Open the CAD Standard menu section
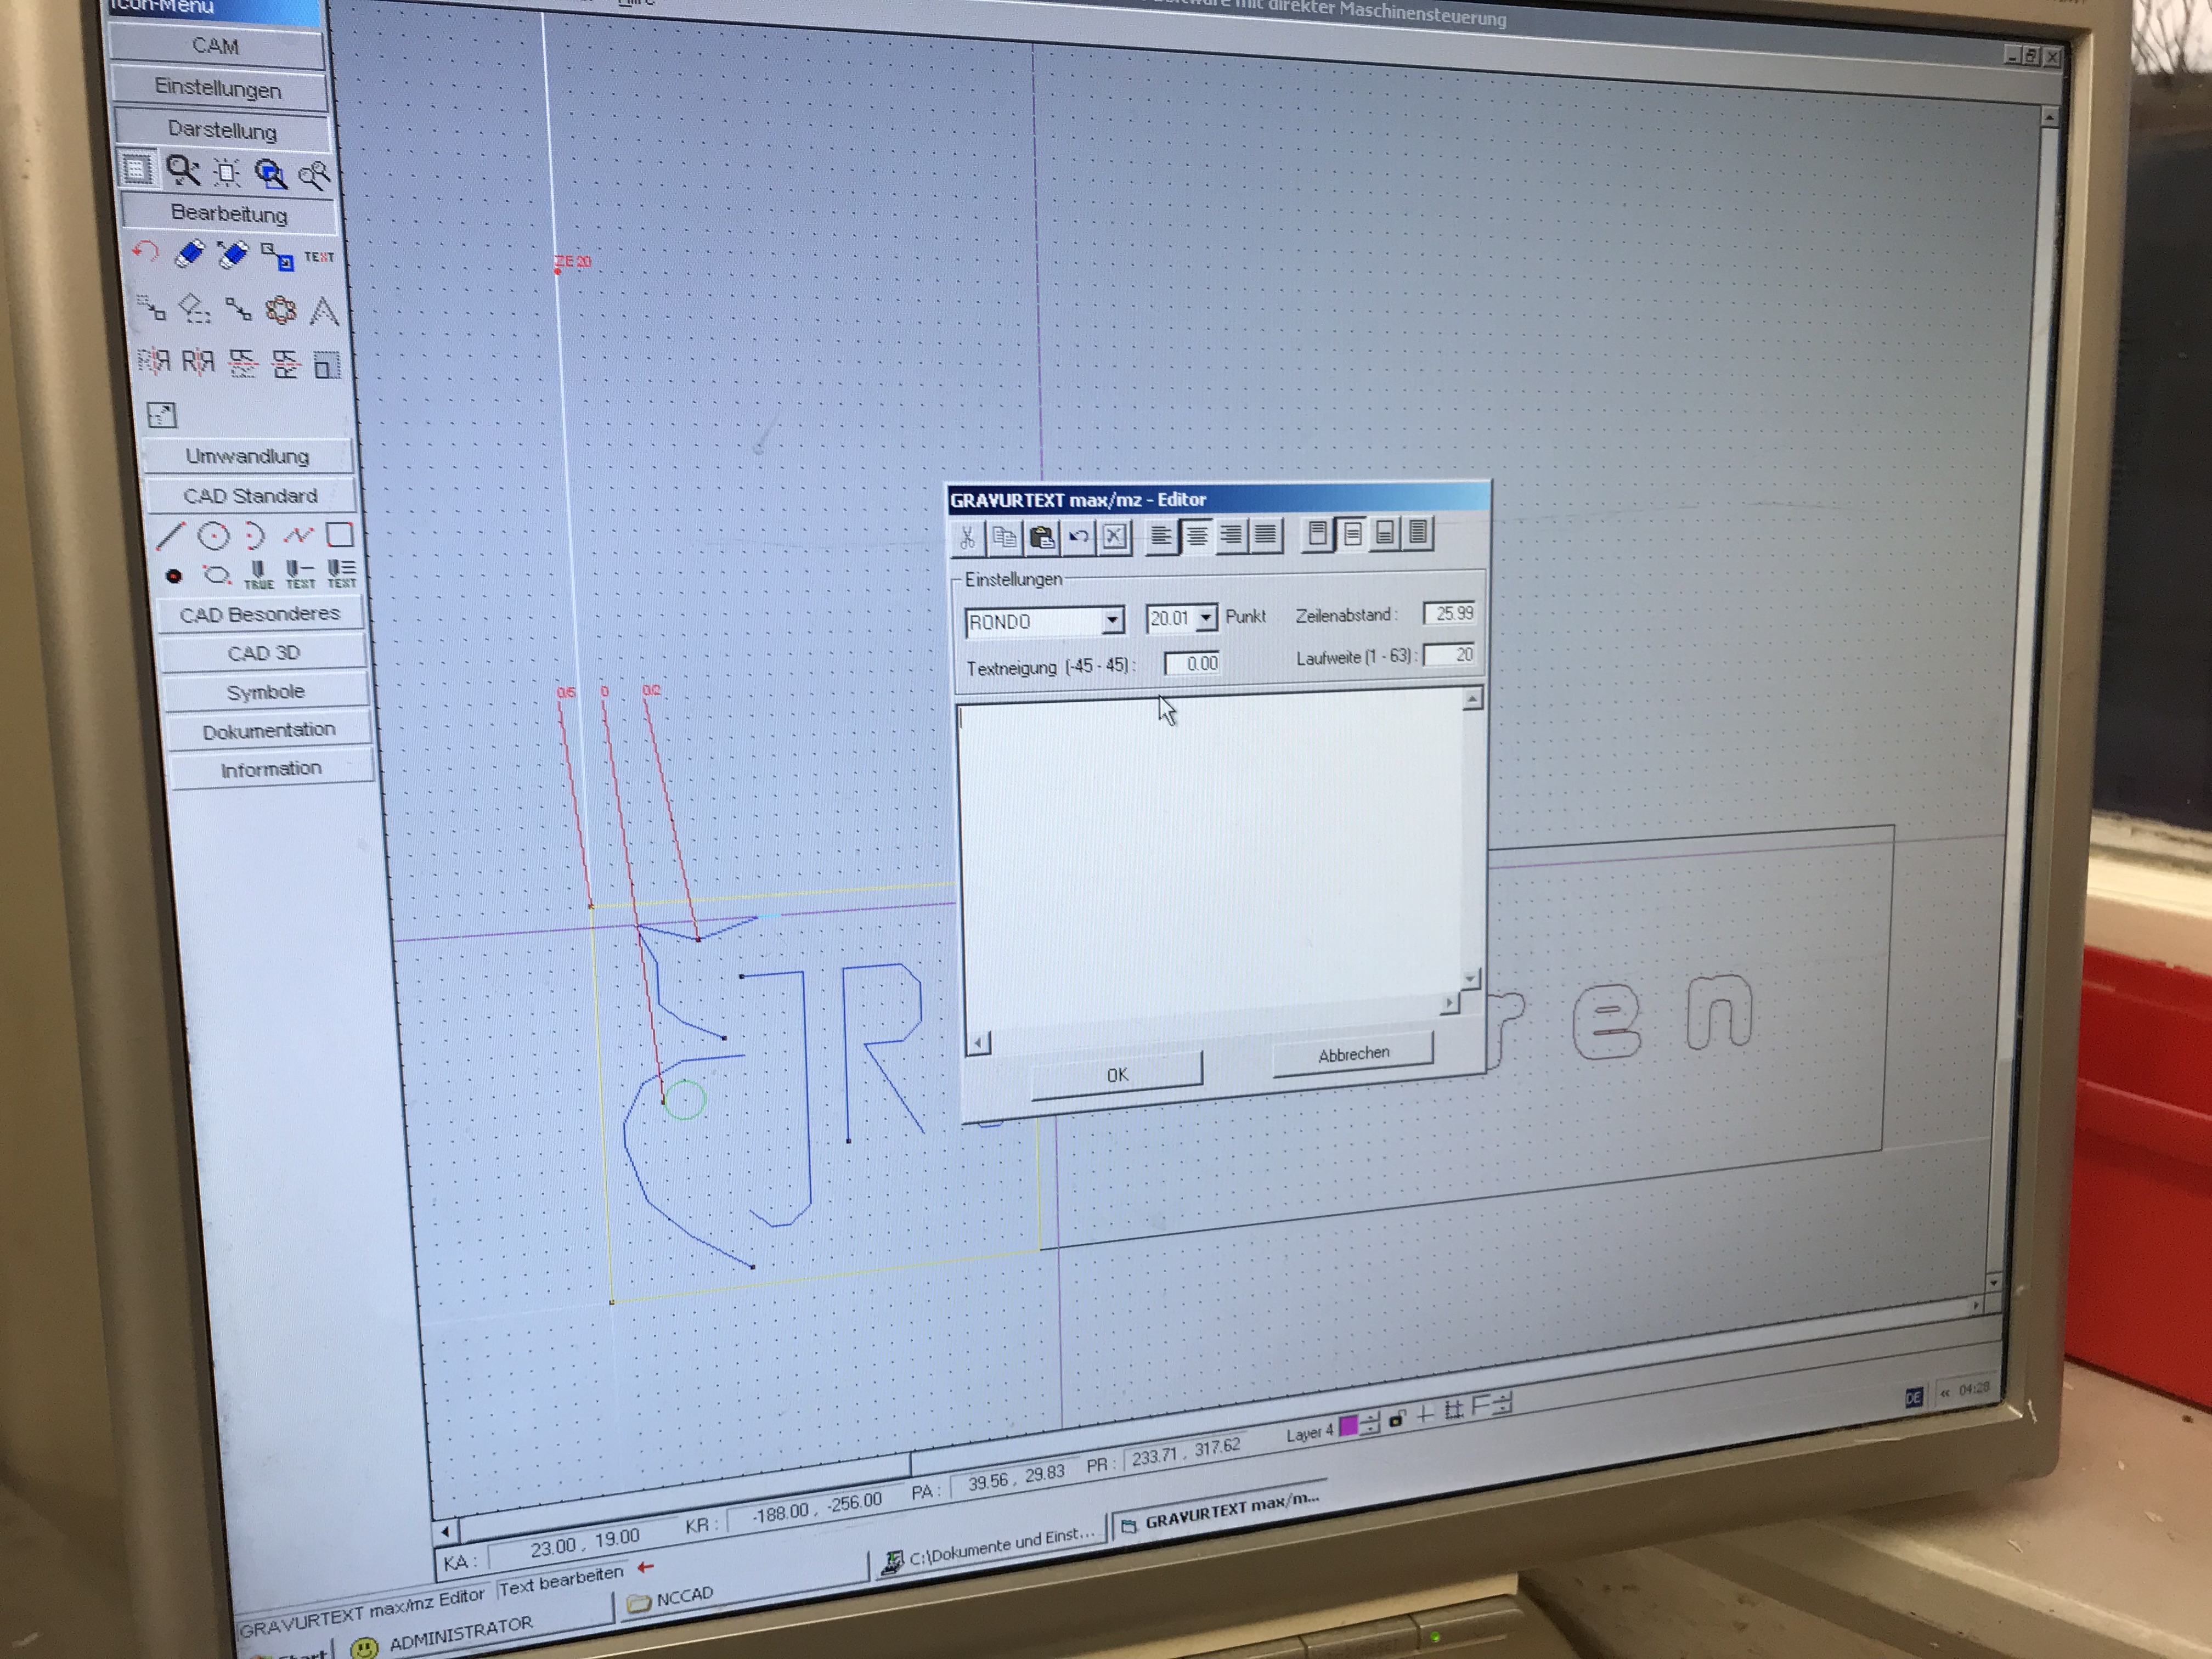This screenshot has height=1659, width=2212. 250,496
